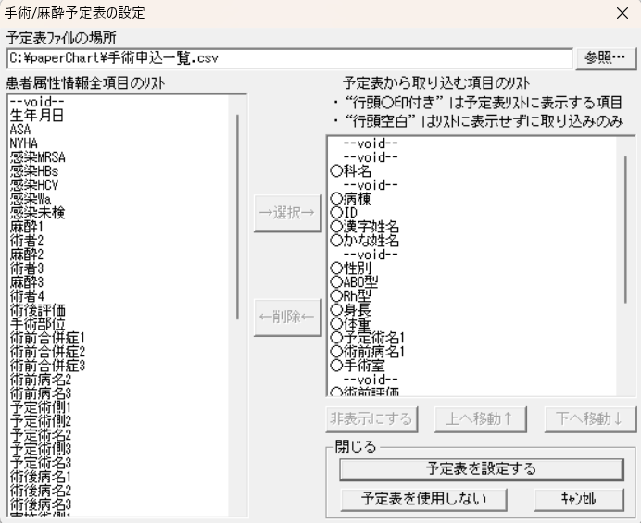Click the schedule file path field
641x523 pixels.
coord(289,58)
